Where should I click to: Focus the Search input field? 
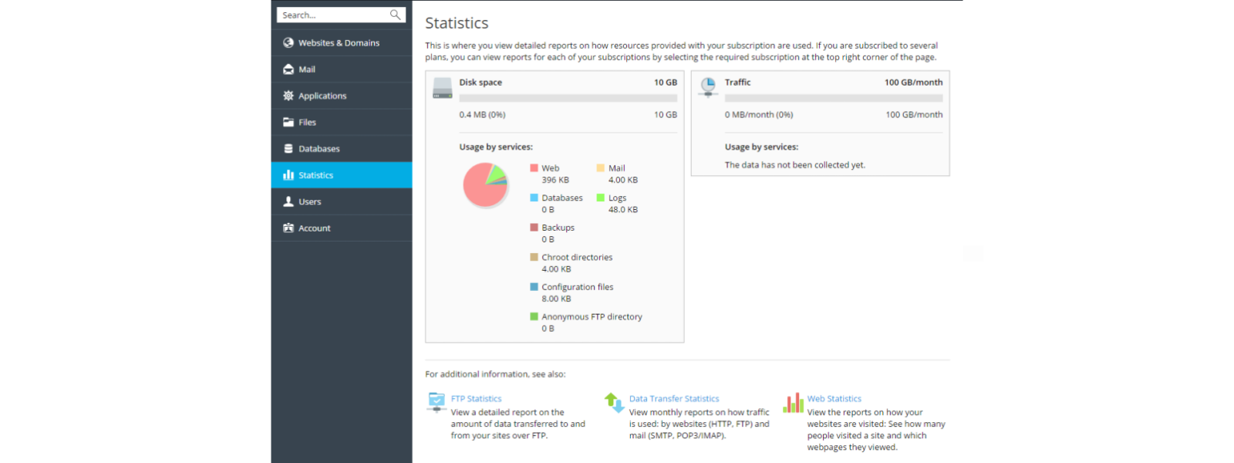[x=335, y=15]
